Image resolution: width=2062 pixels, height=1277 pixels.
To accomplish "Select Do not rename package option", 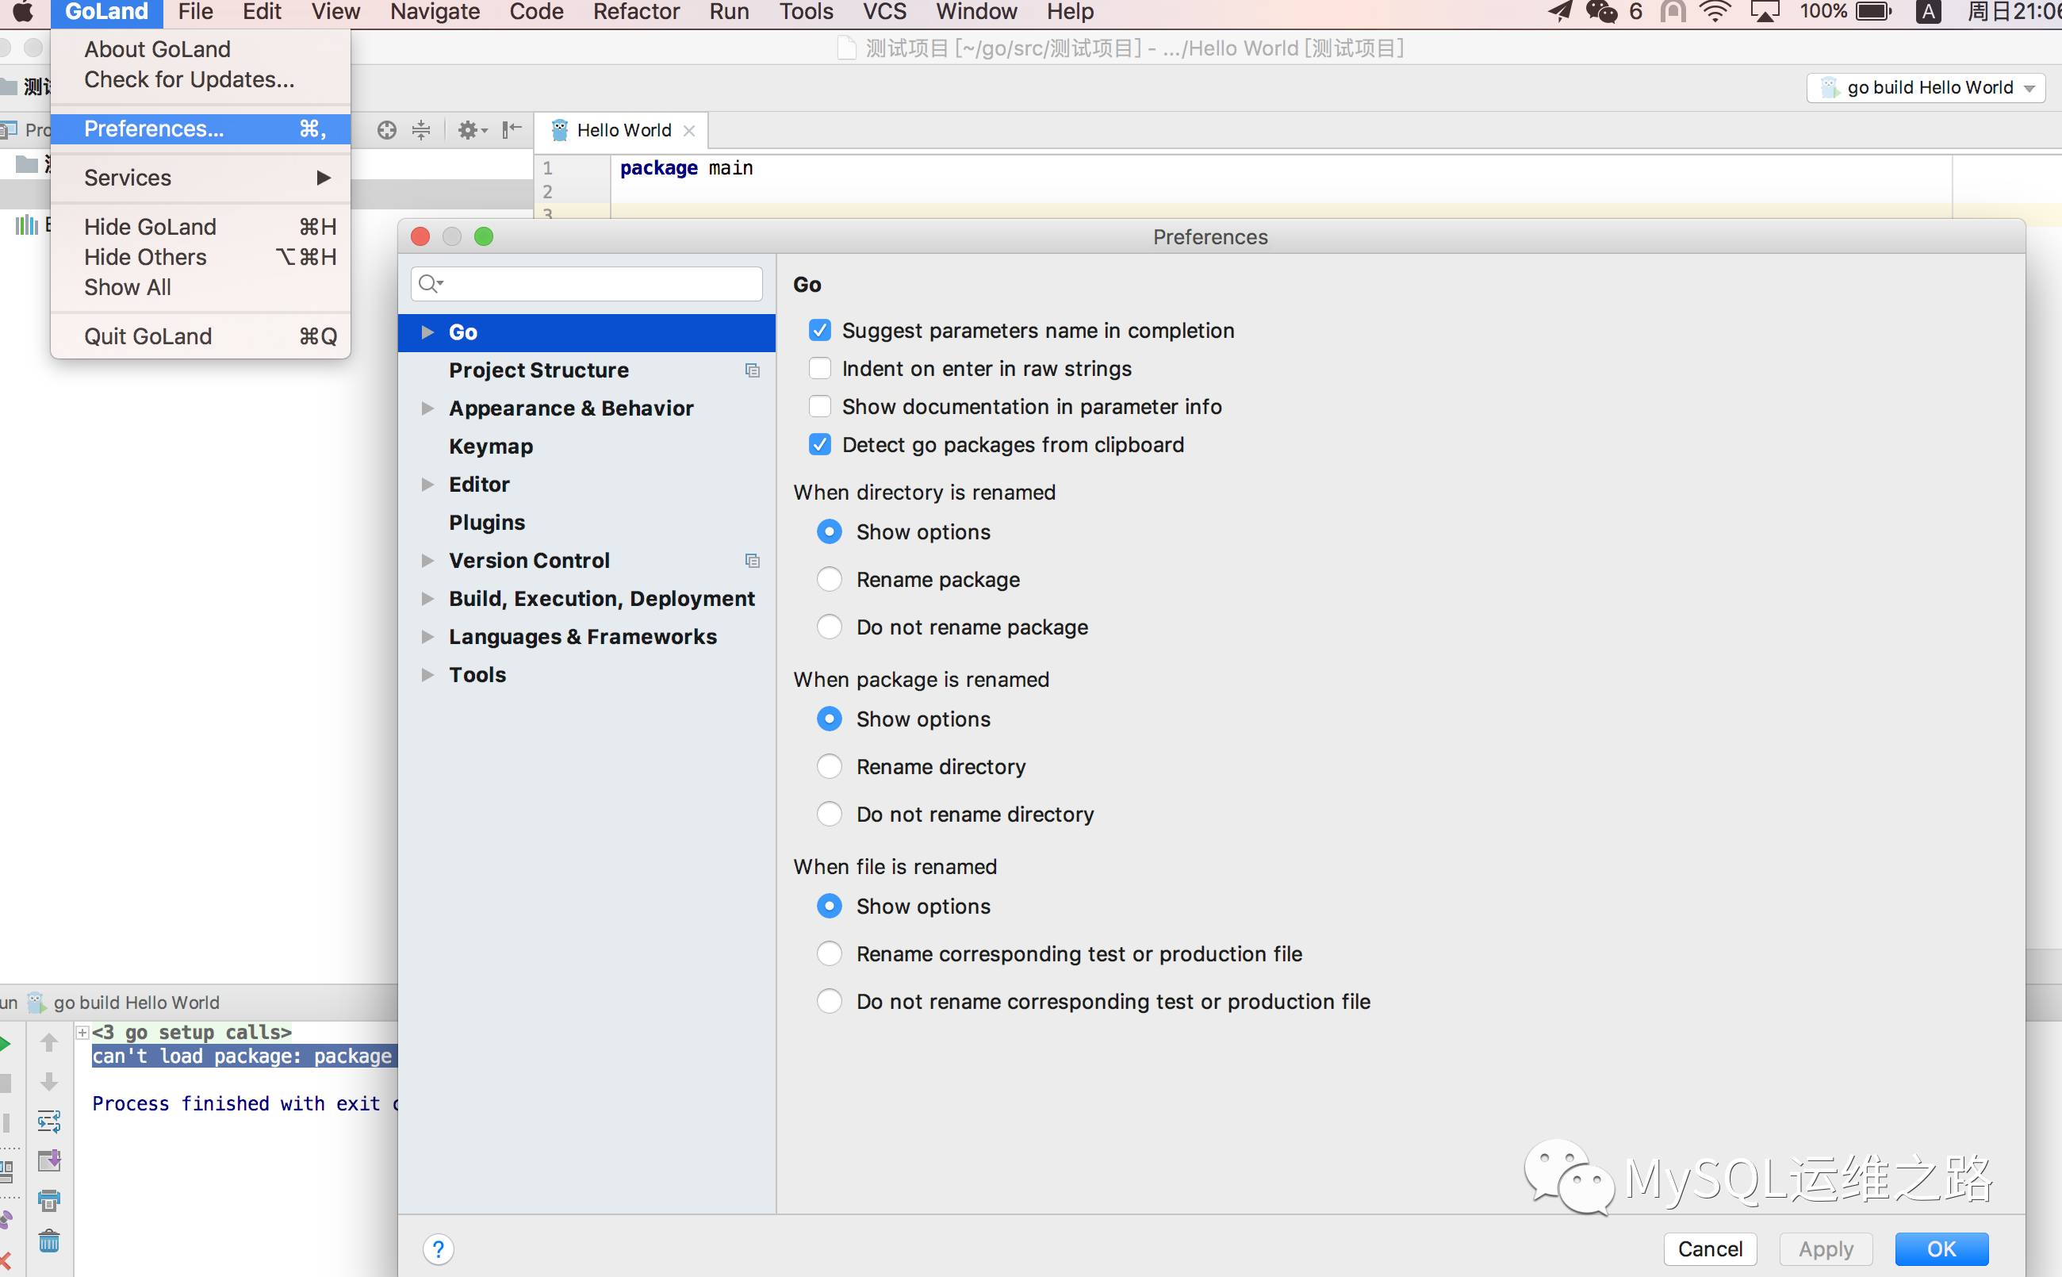I will 830,627.
